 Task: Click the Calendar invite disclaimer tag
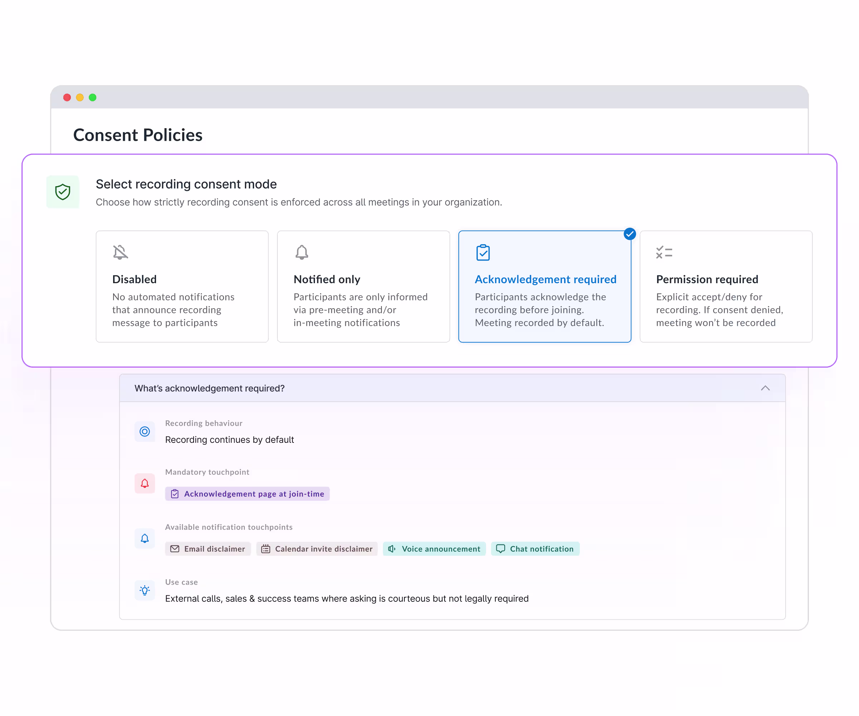point(317,549)
